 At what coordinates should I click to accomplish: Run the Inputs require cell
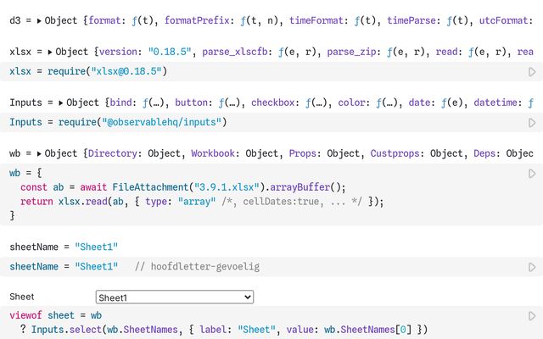(x=532, y=123)
